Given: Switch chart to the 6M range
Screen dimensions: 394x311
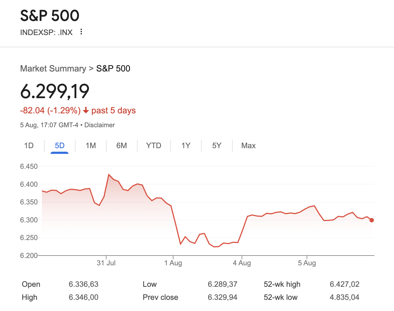Looking at the screenshot, I should (x=121, y=146).
